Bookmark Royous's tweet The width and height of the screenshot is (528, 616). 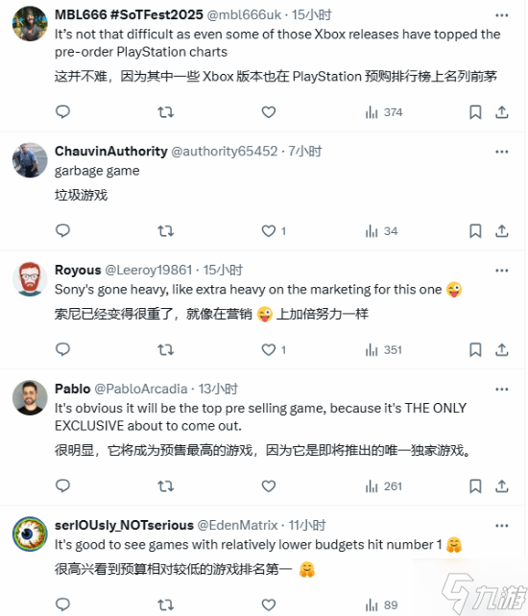pyautogui.click(x=475, y=349)
